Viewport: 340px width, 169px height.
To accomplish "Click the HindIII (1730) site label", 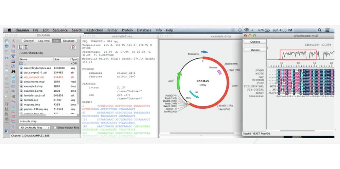I will (x=226, y=105).
